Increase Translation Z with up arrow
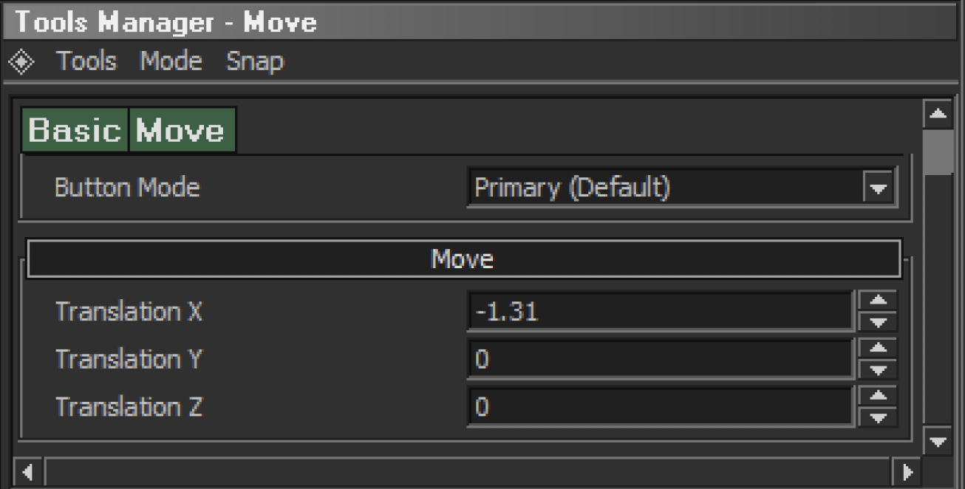The height and width of the screenshot is (489, 965). [879, 397]
